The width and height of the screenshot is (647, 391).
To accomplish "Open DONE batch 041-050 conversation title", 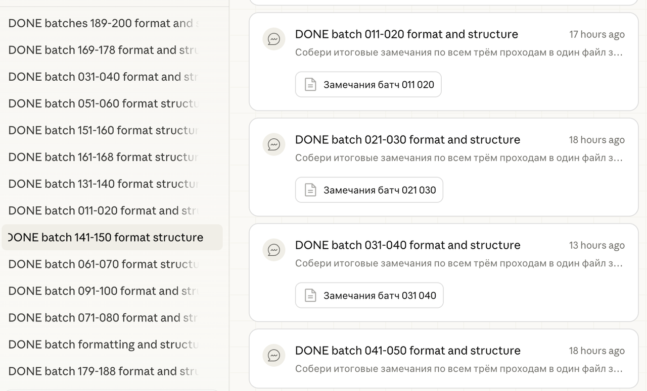I will [407, 351].
